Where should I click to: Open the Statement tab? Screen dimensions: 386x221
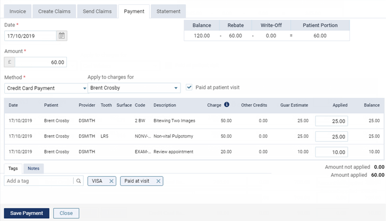click(x=168, y=11)
